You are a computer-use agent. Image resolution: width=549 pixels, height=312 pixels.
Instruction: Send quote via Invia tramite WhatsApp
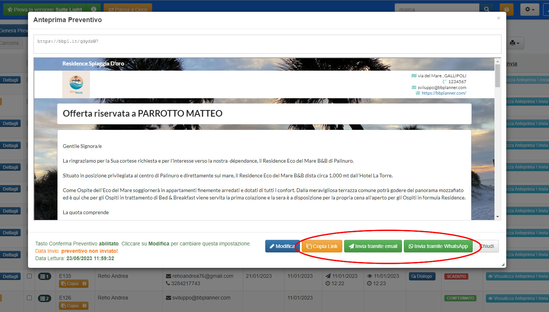tap(438, 246)
